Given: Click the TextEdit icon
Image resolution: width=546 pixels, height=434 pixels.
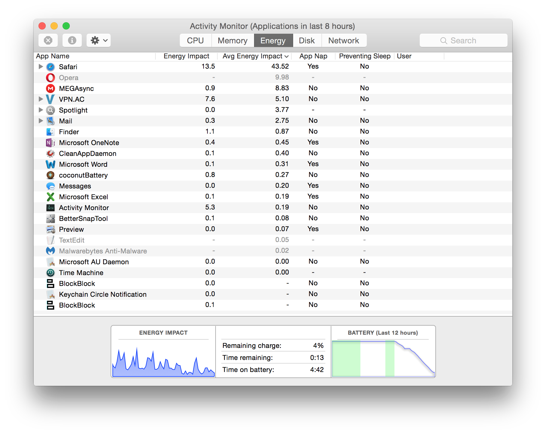Looking at the screenshot, I should 51,240.
